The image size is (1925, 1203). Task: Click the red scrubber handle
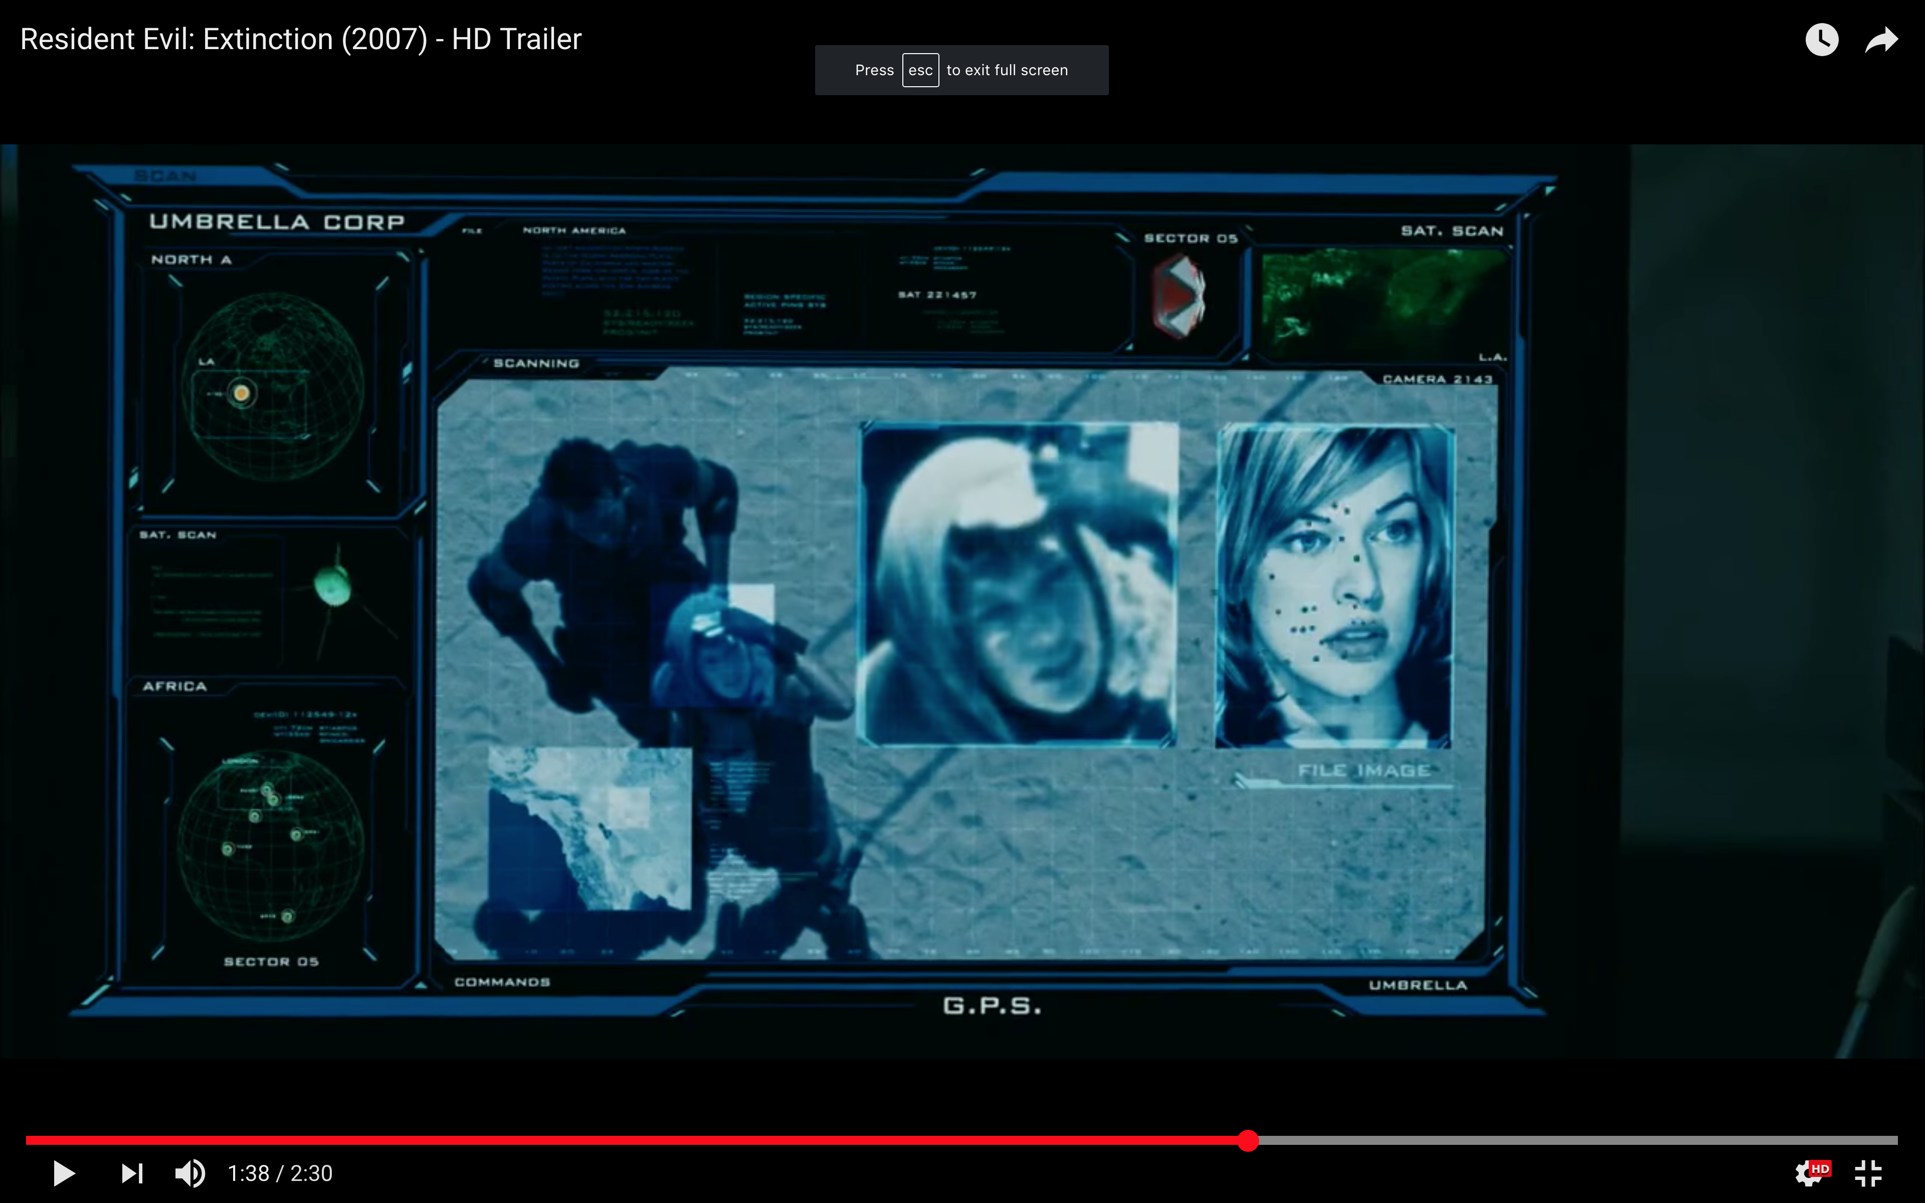click(1248, 1140)
